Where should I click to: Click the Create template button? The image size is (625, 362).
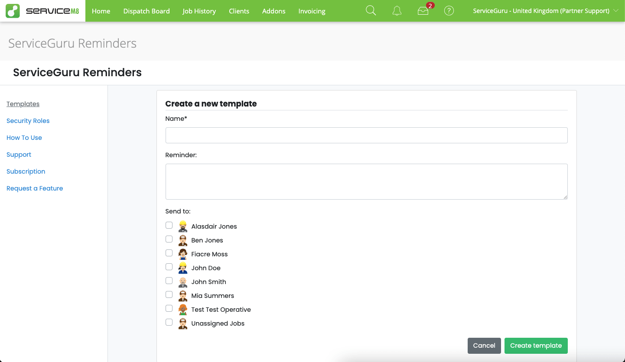[x=536, y=346]
